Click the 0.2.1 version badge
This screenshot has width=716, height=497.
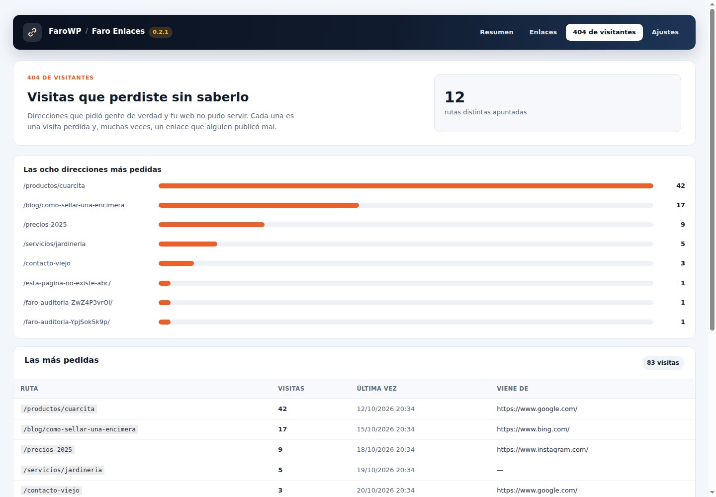[x=160, y=32]
